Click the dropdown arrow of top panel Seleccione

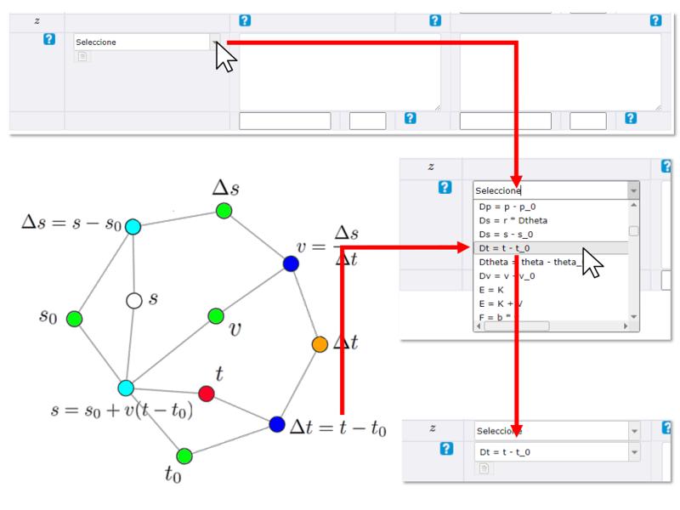215,42
